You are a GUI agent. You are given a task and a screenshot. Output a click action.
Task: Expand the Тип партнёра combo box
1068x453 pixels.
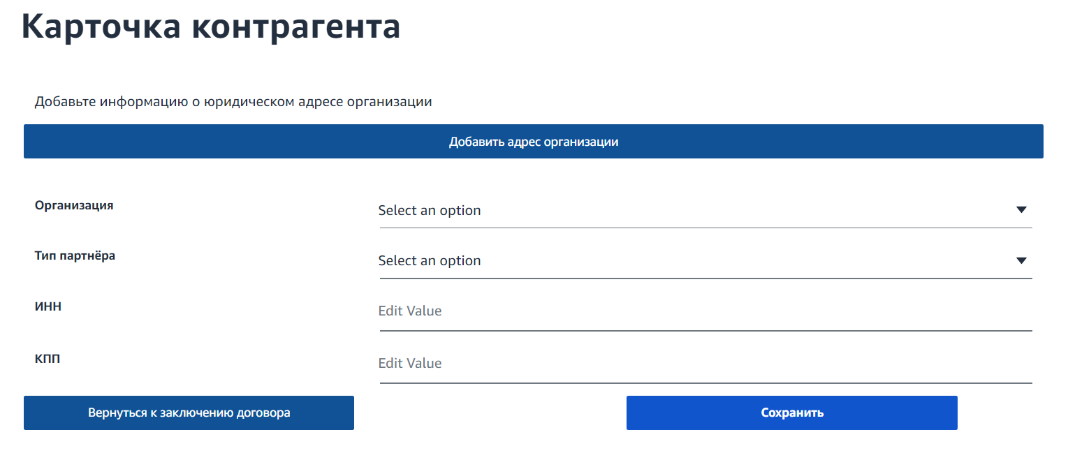[x=705, y=261]
